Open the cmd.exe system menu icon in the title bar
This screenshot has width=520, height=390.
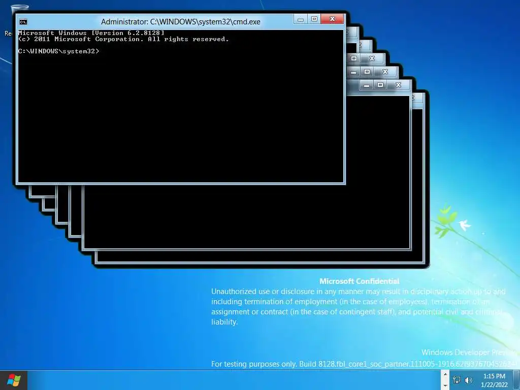23,22
